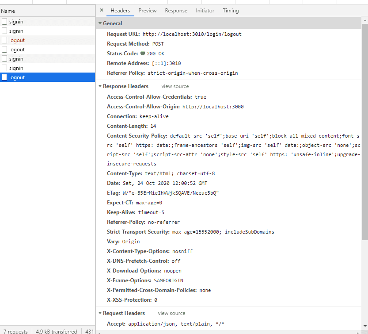The image size is (368, 334).
Task: Click the Date header value
Action: point(165,183)
